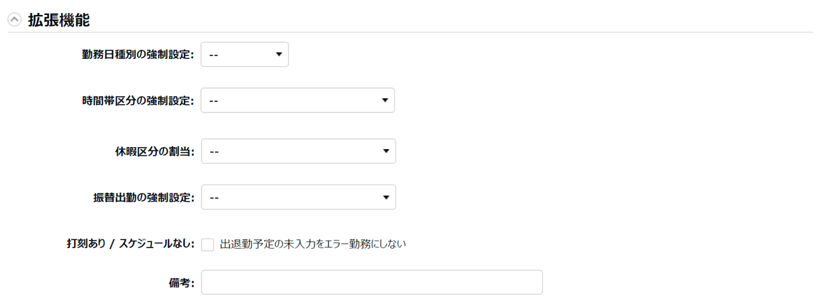The width and height of the screenshot is (821, 307).
Task: Click the 備考 field label
Action: 181,283
